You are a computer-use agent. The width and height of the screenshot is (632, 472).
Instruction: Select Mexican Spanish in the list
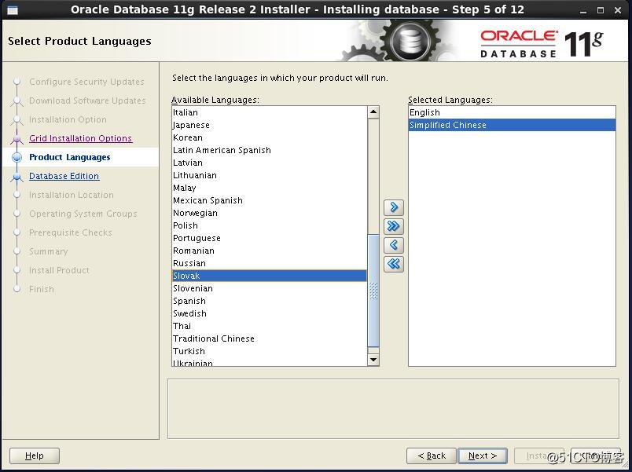coord(270,200)
